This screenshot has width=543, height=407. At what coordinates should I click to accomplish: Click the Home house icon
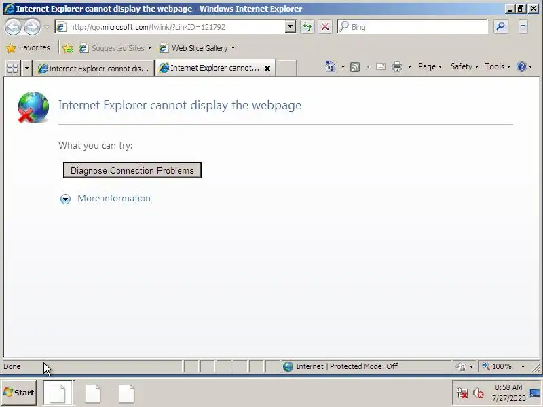pos(331,66)
